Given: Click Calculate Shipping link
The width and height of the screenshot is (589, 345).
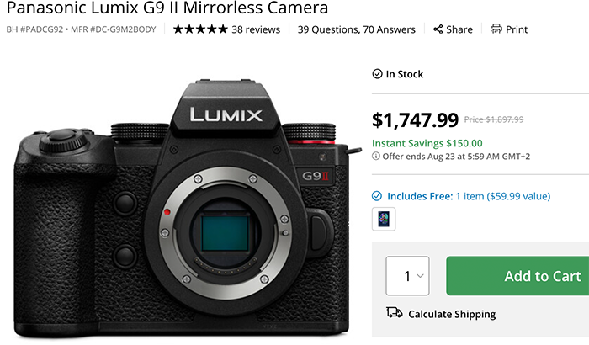Looking at the screenshot, I should point(452,314).
